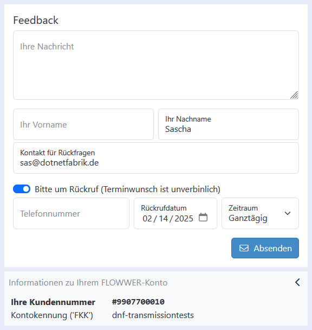
Task: Click the Telefonnummer input field
Action: click(71, 213)
